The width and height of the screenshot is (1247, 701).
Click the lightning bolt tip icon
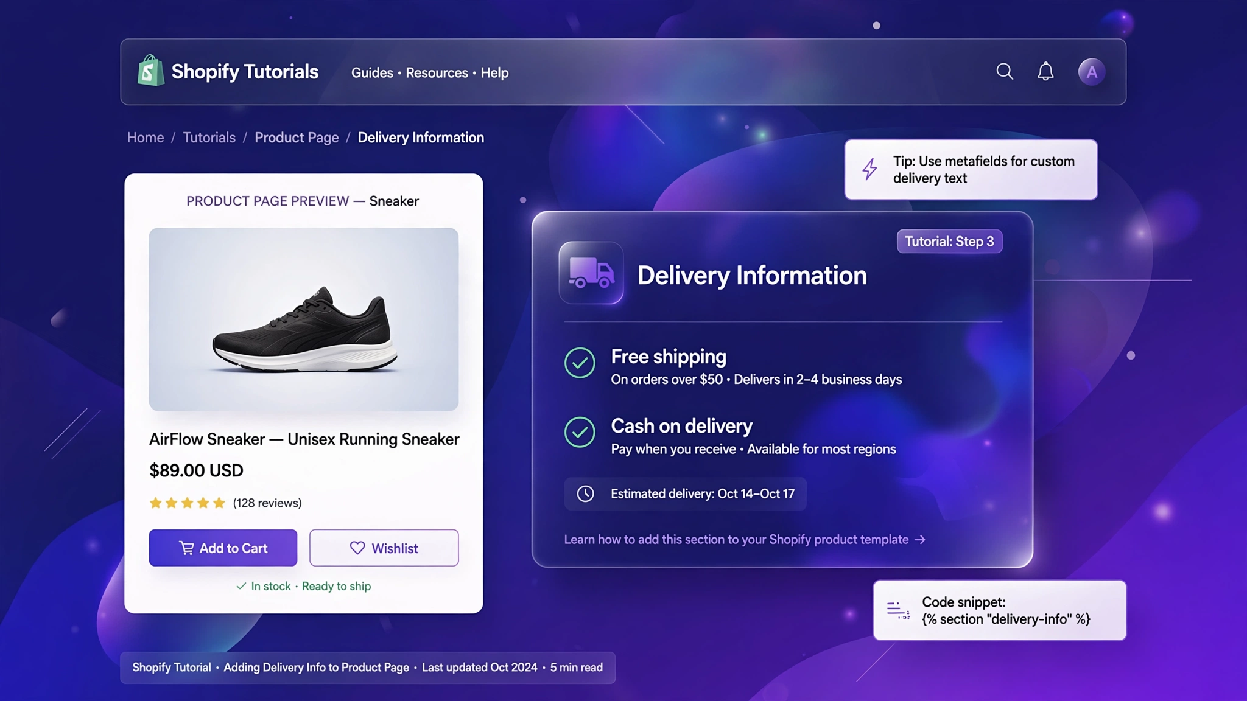pos(869,169)
